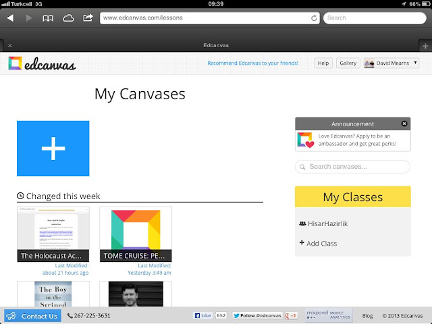
Task: Click the group icon beside HisarHazirlik
Action: tap(302, 223)
